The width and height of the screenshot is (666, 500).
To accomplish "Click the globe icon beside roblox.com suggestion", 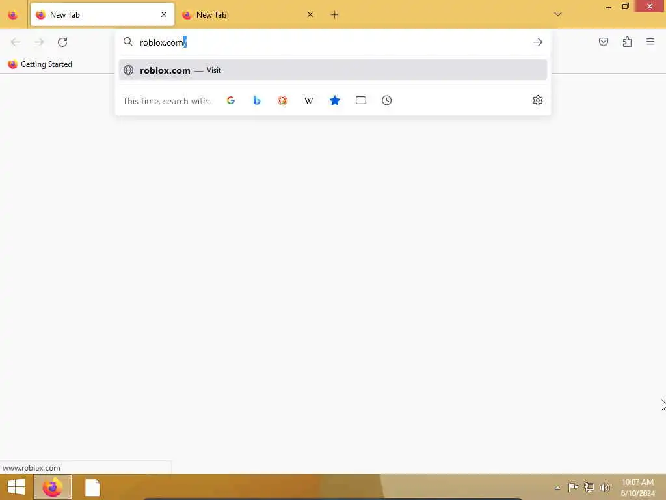I will click(128, 70).
